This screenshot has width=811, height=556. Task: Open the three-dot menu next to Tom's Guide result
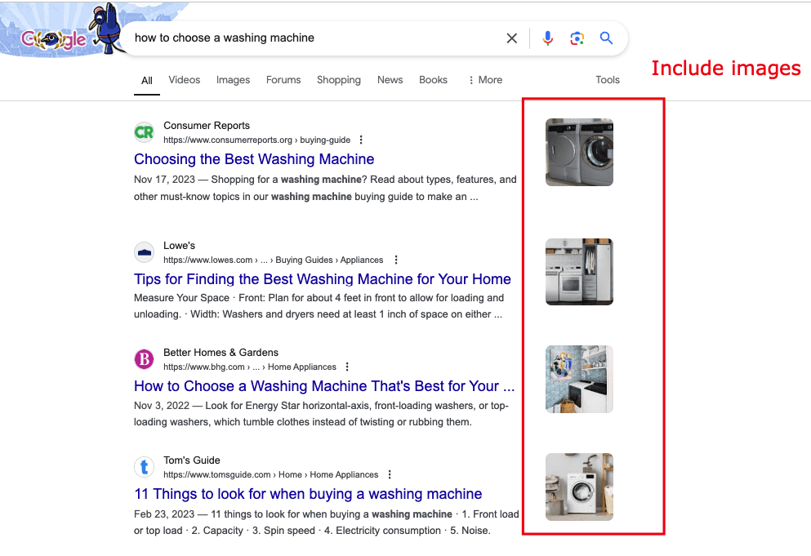pos(390,474)
